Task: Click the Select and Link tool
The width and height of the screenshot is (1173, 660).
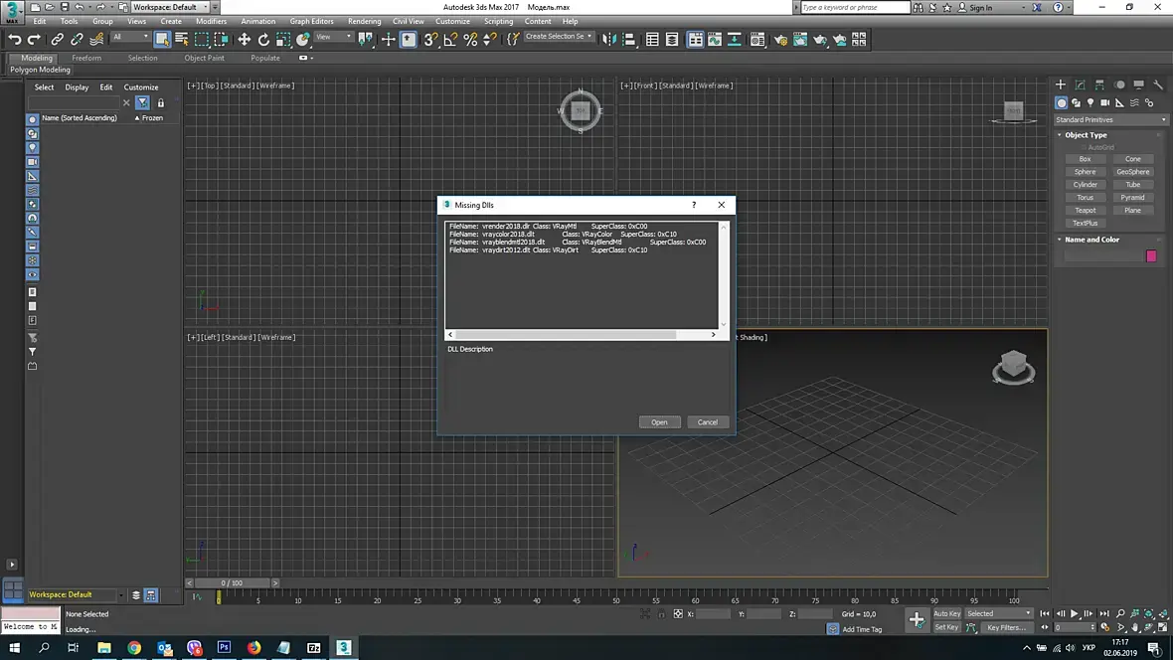Action: (x=57, y=40)
